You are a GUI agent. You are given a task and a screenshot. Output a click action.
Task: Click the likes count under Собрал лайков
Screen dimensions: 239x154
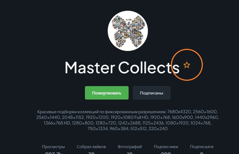[x=91, y=153]
